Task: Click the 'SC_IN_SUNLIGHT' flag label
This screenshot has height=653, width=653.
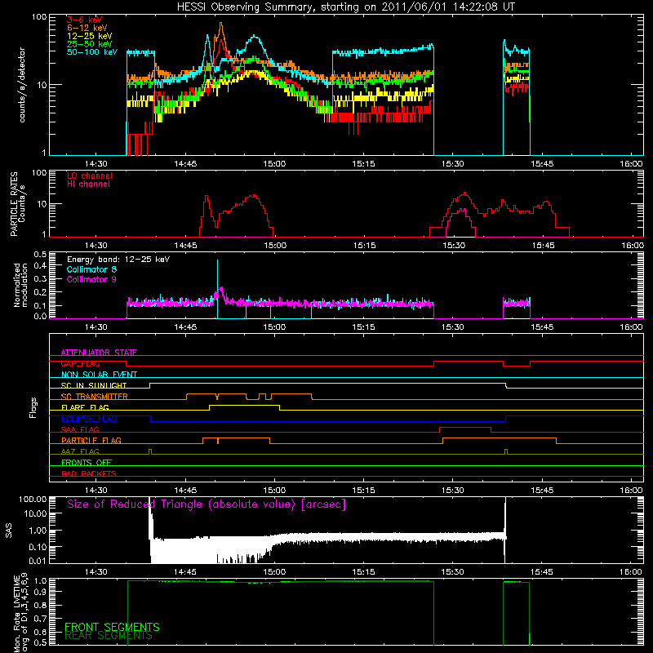Action: (x=94, y=385)
